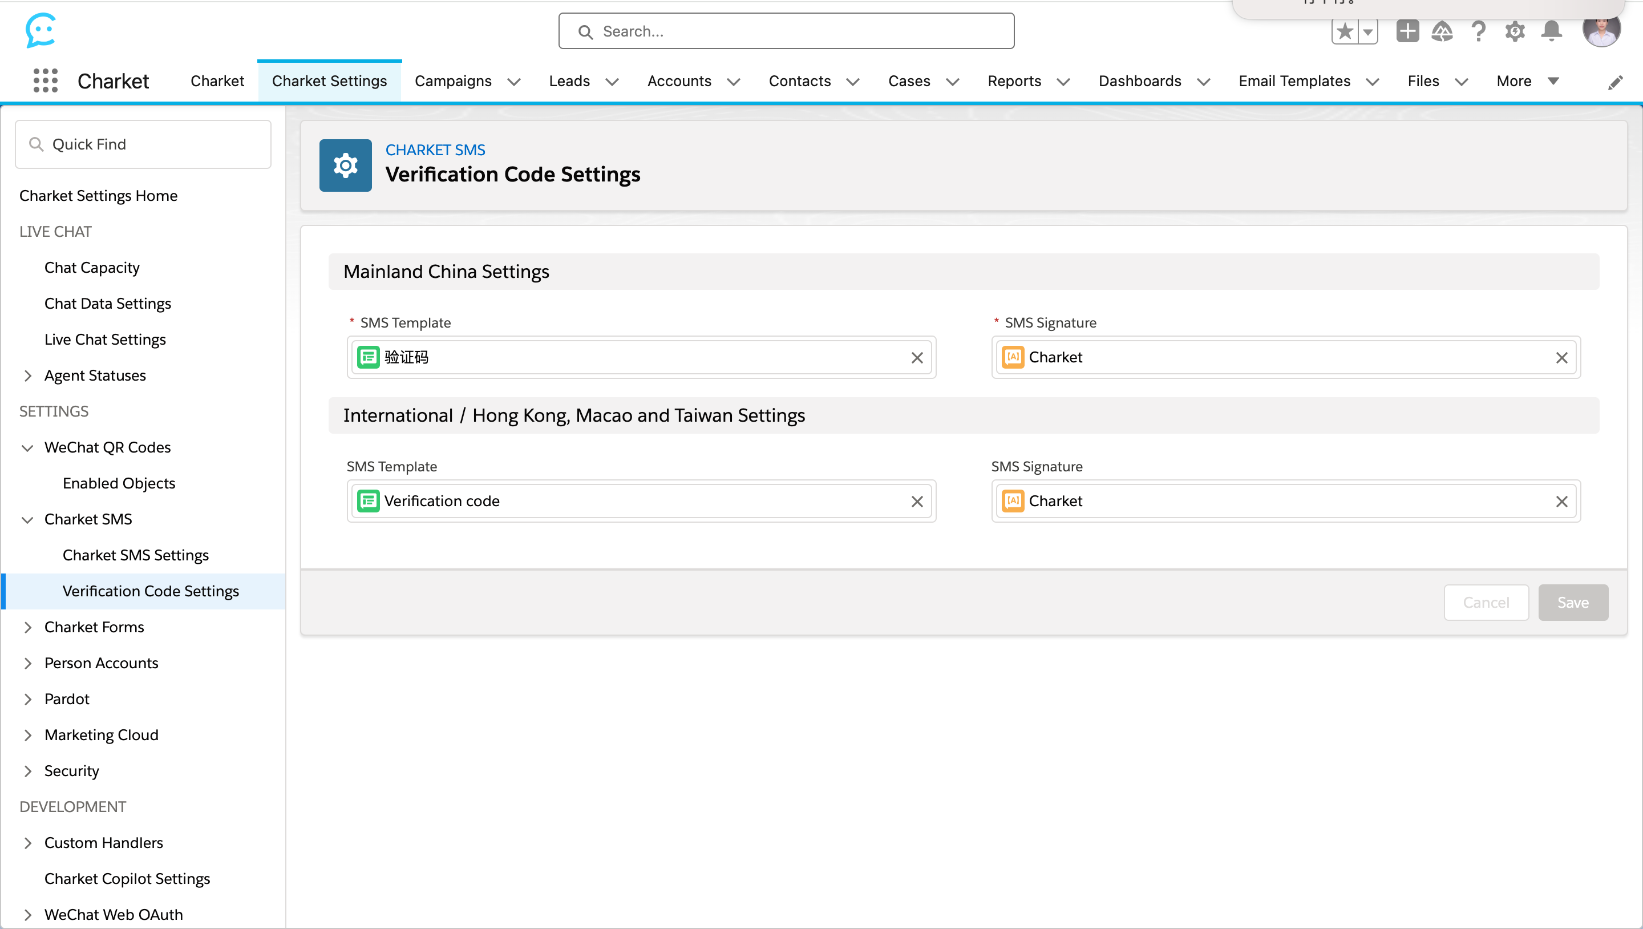This screenshot has height=929, width=1643.
Task: Open the Email Templates dropdown chevron
Action: tap(1373, 82)
